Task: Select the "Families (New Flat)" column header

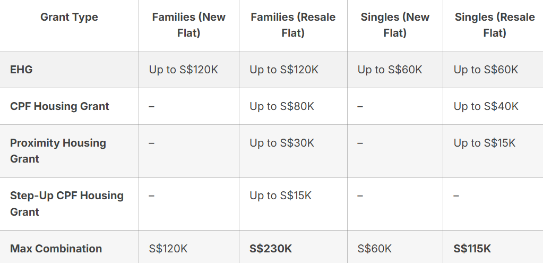Action: 188,25
